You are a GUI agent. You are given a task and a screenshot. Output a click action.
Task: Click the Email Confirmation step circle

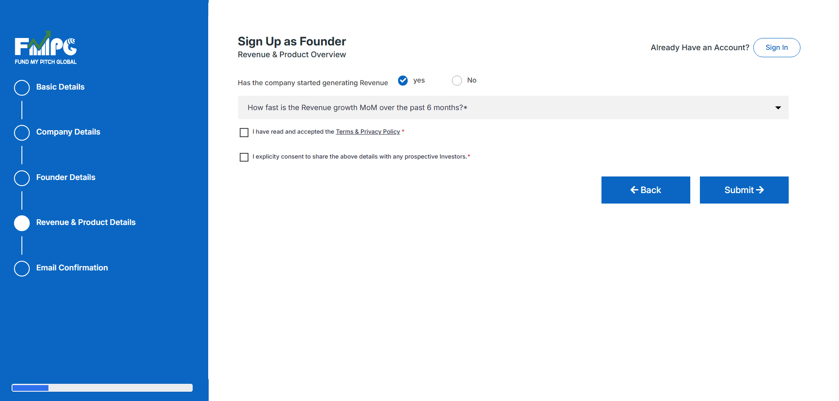[22, 268]
